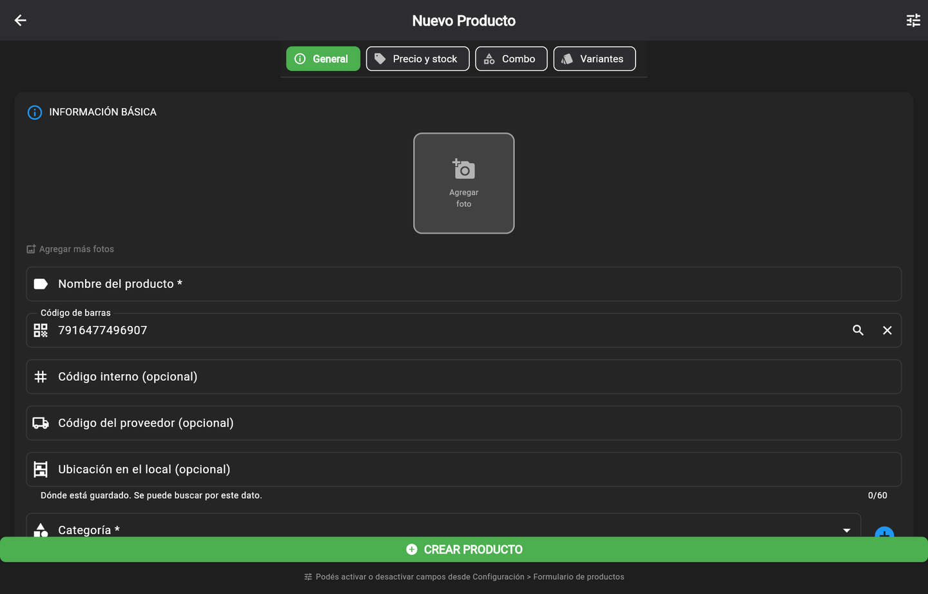The image size is (928, 594).
Task: Click Agregar más fotos link
Action: 70,249
